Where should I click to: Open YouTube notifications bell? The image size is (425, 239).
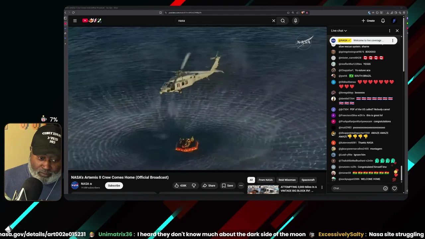pos(383,21)
